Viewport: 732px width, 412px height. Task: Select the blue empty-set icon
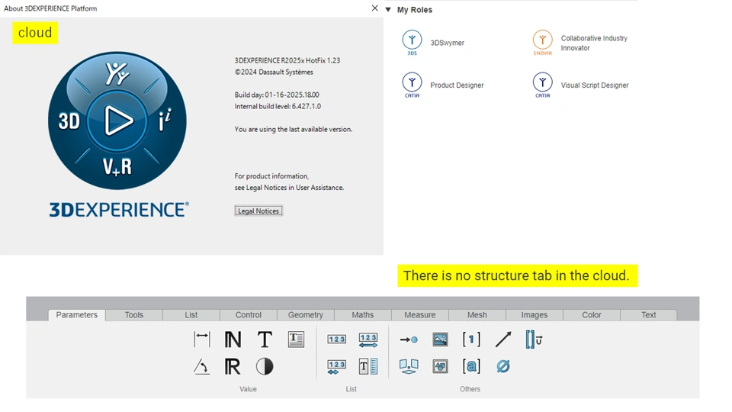coord(503,367)
